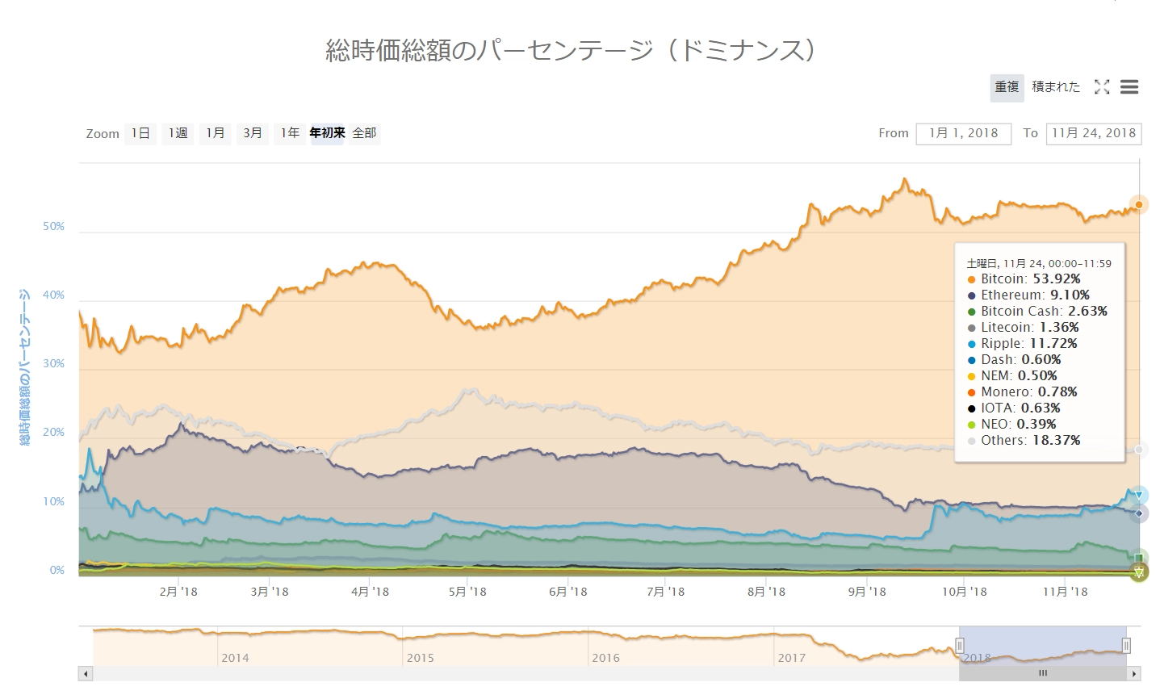Click the Bitcoin endpoint marker on chart
This screenshot has width=1160, height=695.
(x=1139, y=205)
